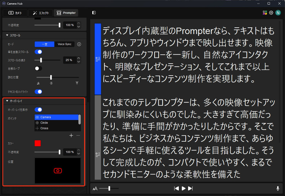Switch to the カメラ tab

15,13
